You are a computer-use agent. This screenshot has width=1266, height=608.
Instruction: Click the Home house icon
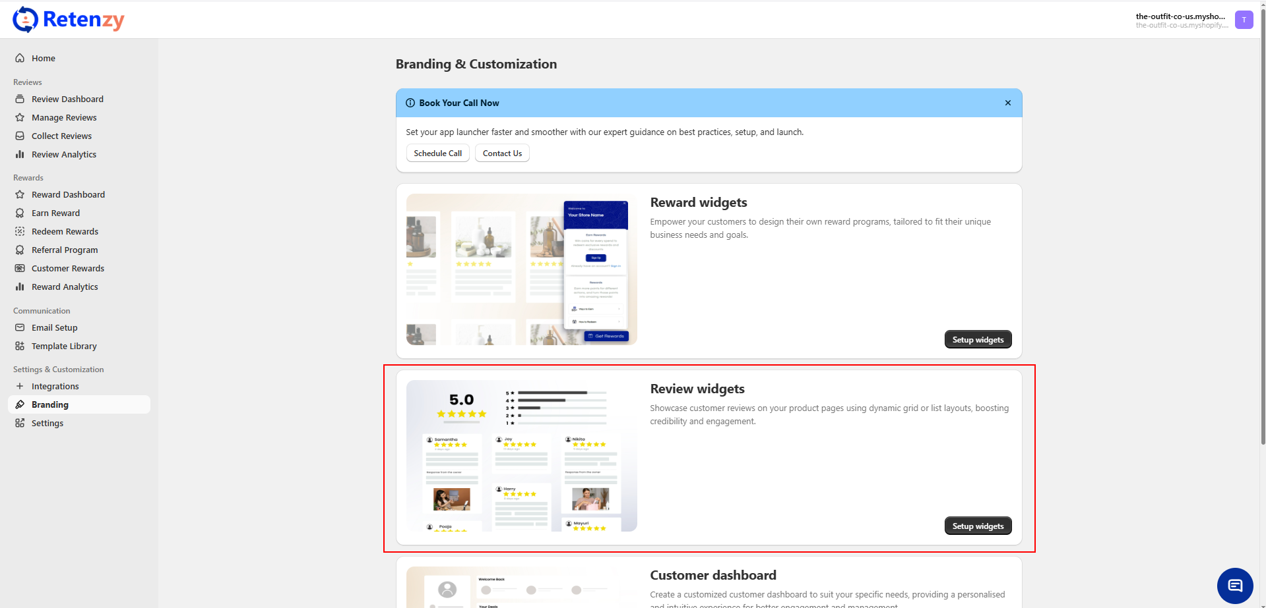(x=20, y=58)
